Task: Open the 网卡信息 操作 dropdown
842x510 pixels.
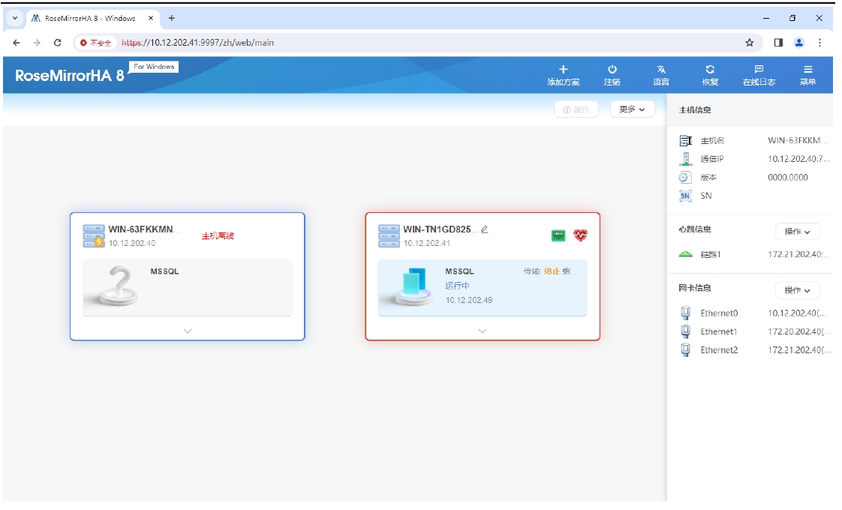Action: pyautogui.click(x=798, y=290)
